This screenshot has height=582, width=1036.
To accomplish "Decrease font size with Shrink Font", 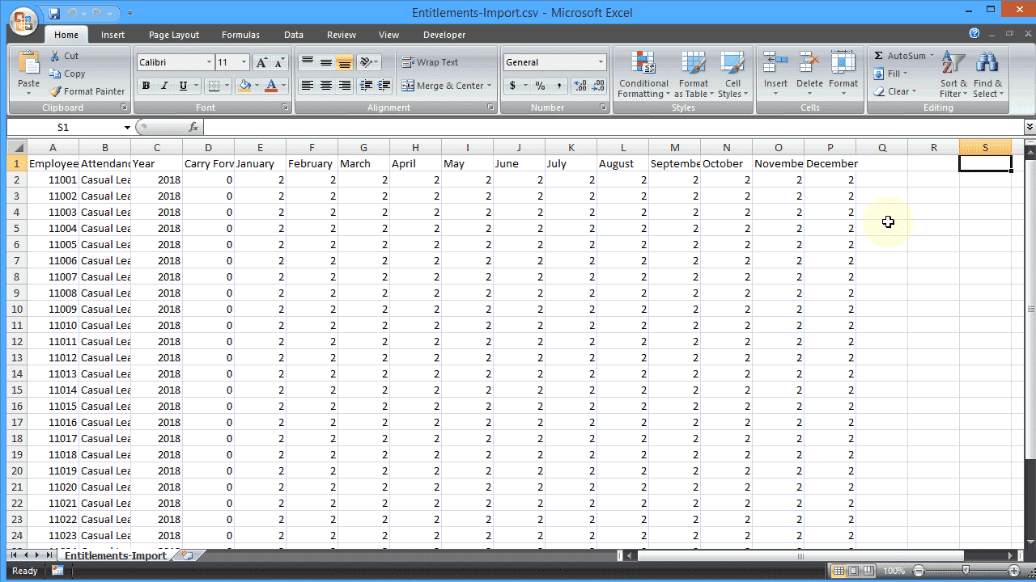I will point(279,62).
